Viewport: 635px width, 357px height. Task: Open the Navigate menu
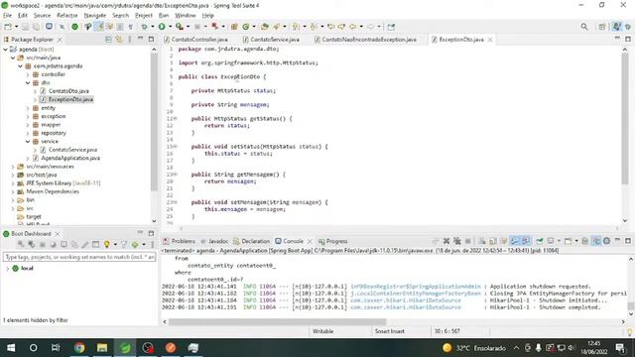click(x=95, y=16)
